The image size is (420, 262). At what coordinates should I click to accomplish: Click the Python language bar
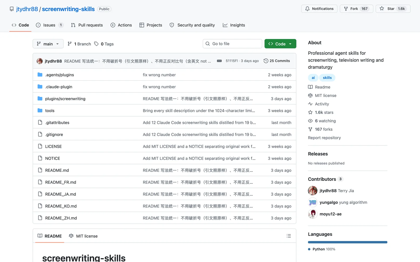tap(348, 242)
